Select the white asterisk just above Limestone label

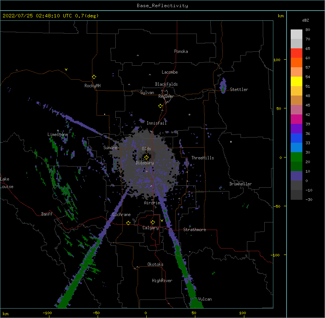(58, 131)
